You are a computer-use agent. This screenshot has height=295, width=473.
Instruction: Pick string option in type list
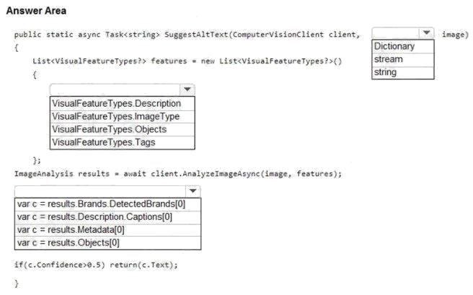pos(403,72)
